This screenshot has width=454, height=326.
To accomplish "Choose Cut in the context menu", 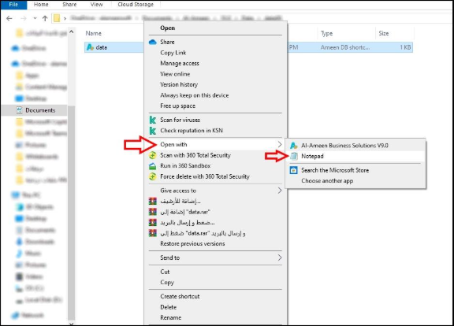I will (x=165, y=272).
